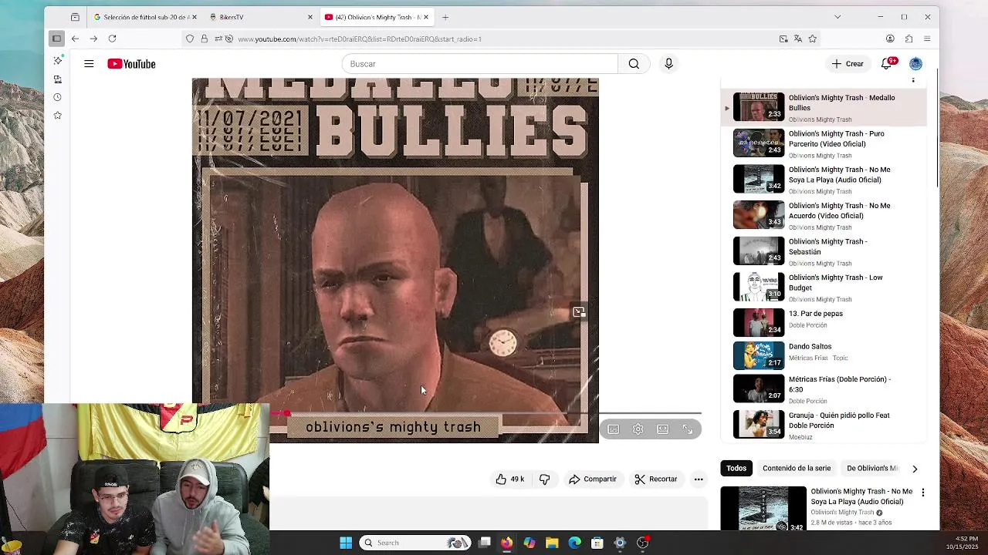This screenshot has height=555, width=988.
Task: Click the taskbar Search box
Action: click(417, 543)
